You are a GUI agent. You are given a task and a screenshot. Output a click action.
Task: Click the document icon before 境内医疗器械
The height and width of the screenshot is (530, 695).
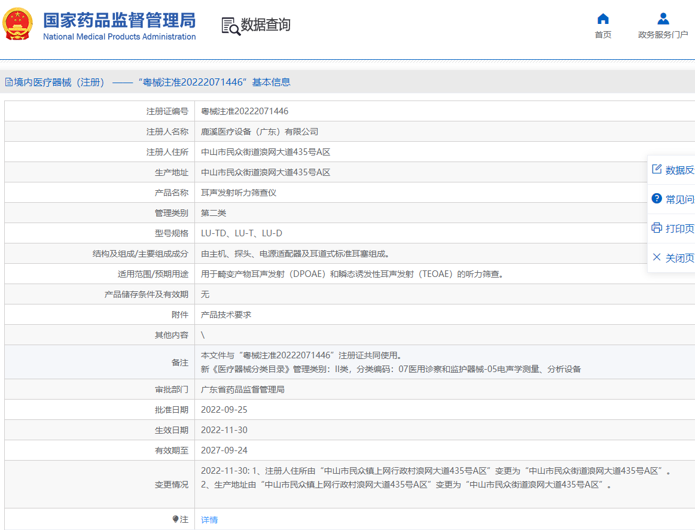8,82
